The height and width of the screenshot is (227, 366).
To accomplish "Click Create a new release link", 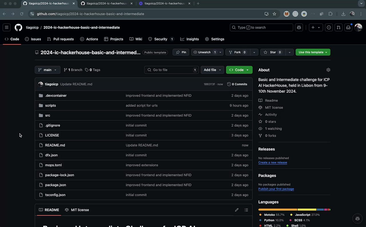I will tap(272, 163).
